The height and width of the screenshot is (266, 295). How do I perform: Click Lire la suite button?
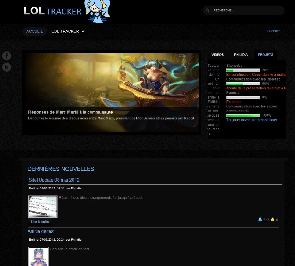(x=40, y=222)
